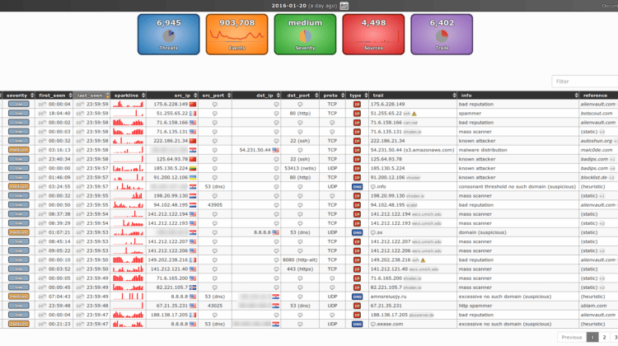Viewport: 618px width, 346px height.
Task: Click Previous pagination button
Action: 572,337
